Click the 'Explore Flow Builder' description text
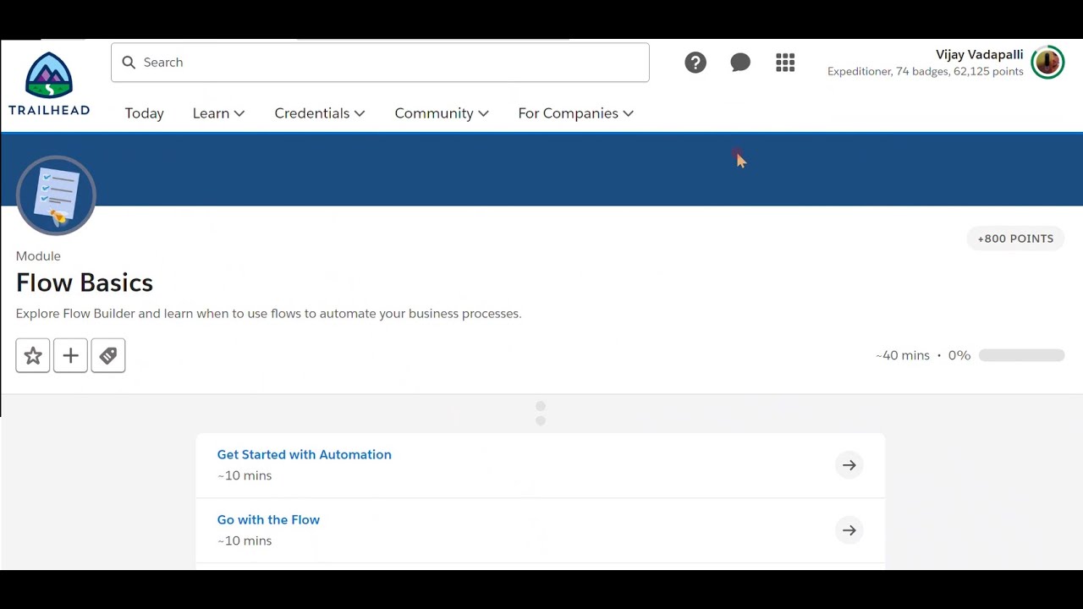The width and height of the screenshot is (1083, 609). click(x=268, y=314)
